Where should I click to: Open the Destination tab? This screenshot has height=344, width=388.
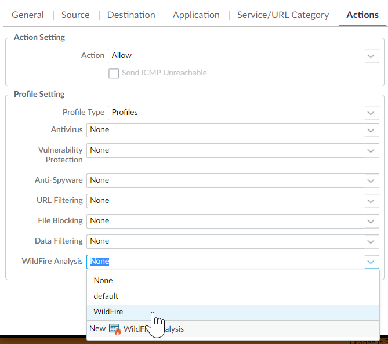click(131, 15)
